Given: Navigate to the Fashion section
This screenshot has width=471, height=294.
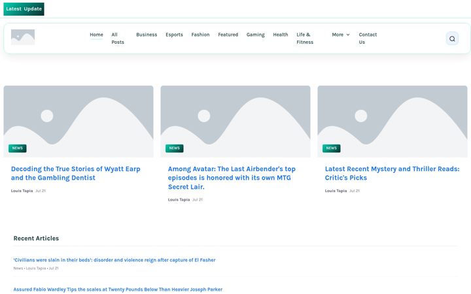Looking at the screenshot, I should pyautogui.click(x=200, y=35).
